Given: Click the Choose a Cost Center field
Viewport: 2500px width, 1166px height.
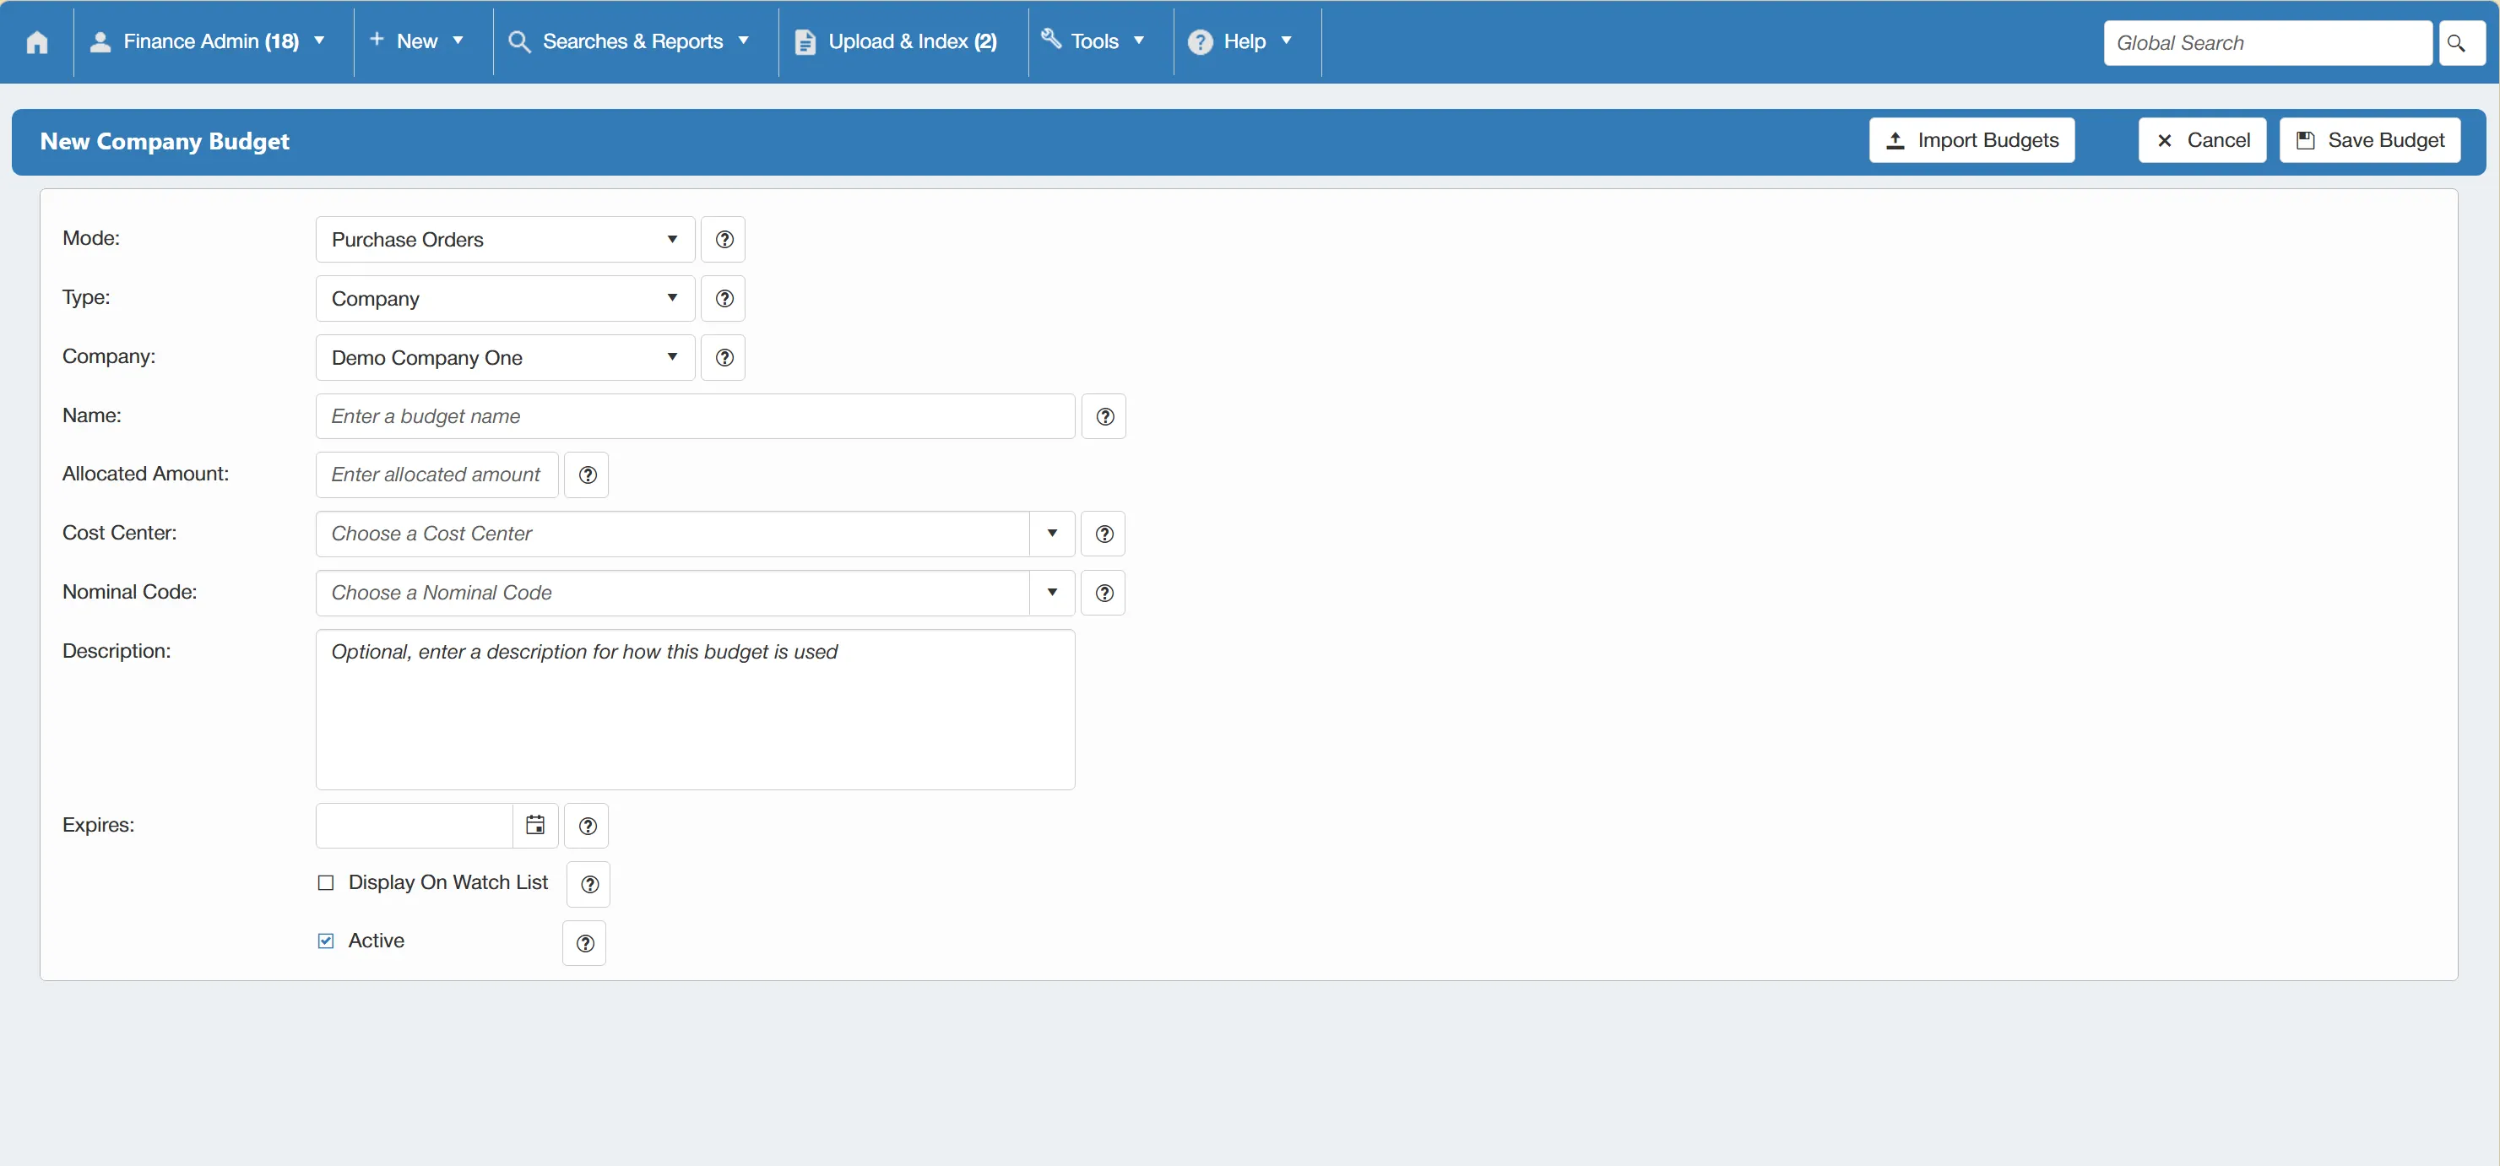Looking at the screenshot, I should tap(673, 534).
